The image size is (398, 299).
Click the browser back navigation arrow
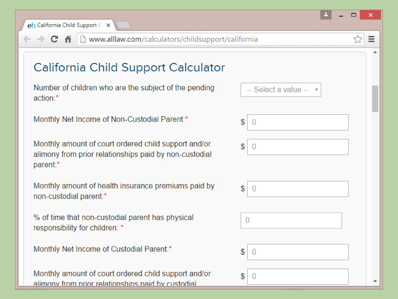coord(27,39)
